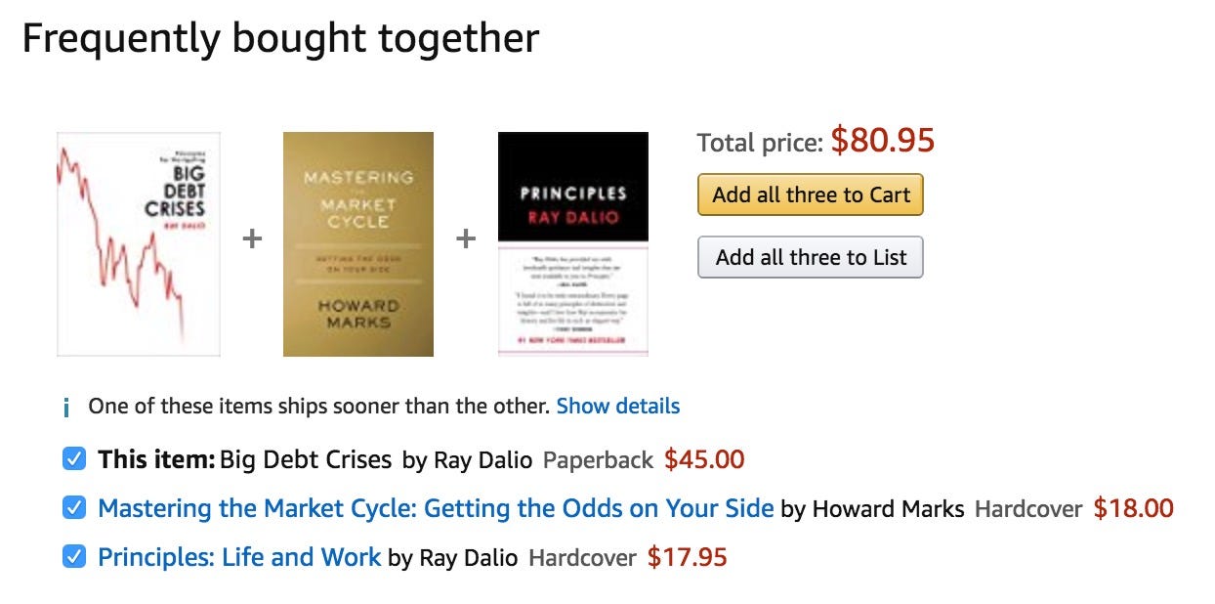Click the $18.00 hardcover price
Screen dimensions: 1215x604
[1133, 508]
